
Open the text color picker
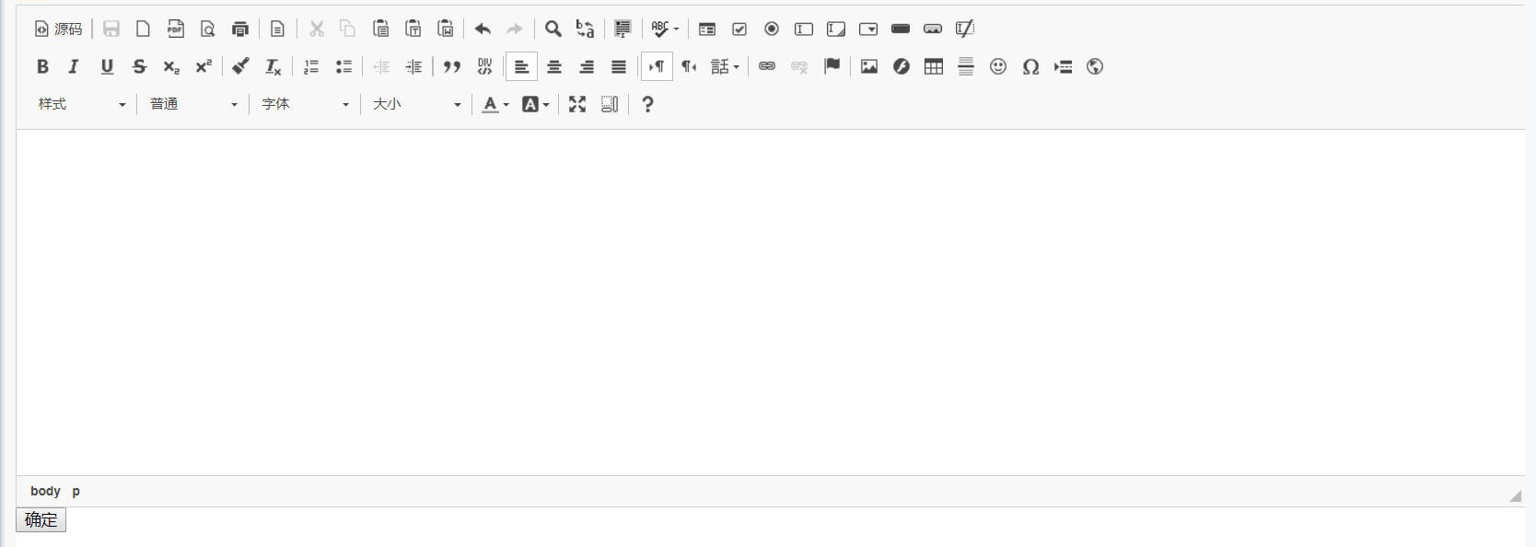[495, 105]
